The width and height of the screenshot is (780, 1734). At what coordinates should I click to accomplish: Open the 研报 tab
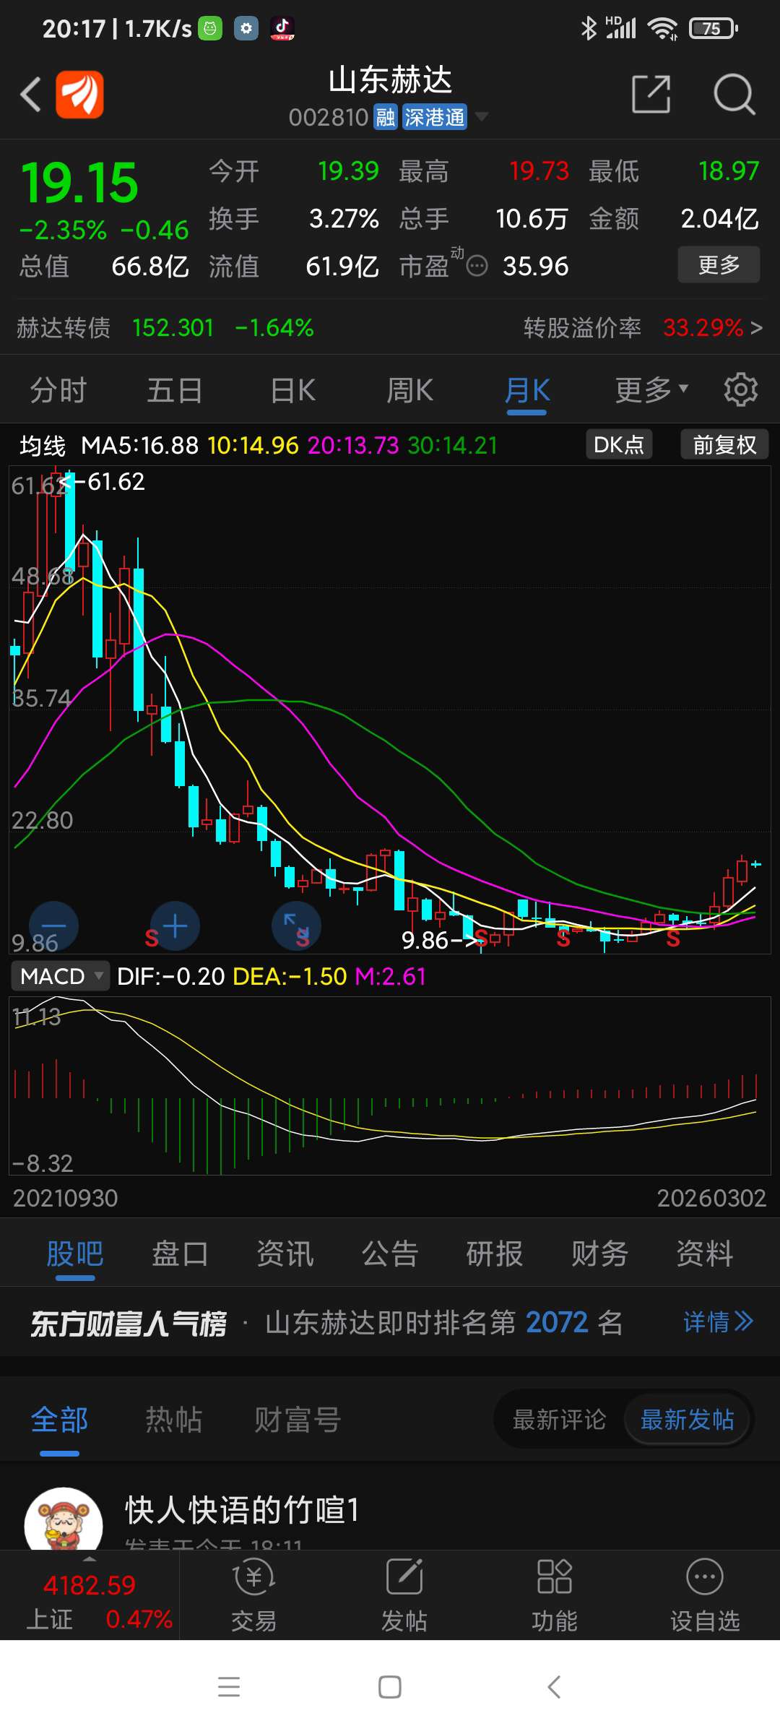[x=495, y=1254]
